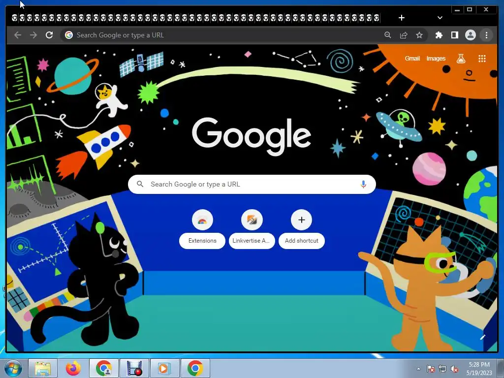Open the screen recorder taskbar icon
The width and height of the screenshot is (504, 378).
(x=134, y=368)
